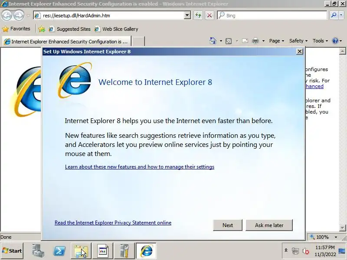The height and width of the screenshot is (260, 347).
Task: Expand the Home button dropdown arrow
Action: pyautogui.click(x=221, y=41)
